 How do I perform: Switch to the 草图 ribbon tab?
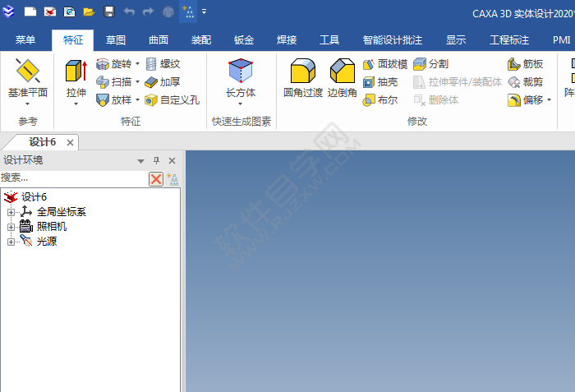pyautogui.click(x=115, y=39)
